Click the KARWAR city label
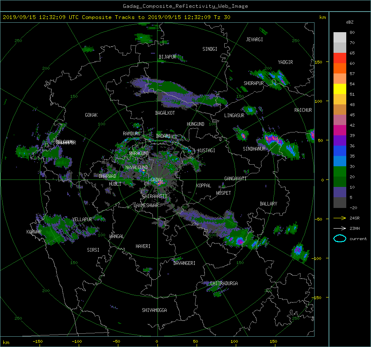The height and width of the screenshot is (347, 371). (34, 232)
